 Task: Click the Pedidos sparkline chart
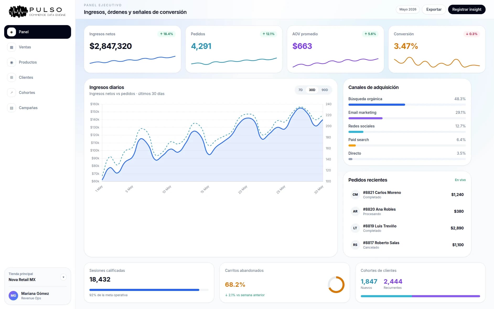[234, 61]
